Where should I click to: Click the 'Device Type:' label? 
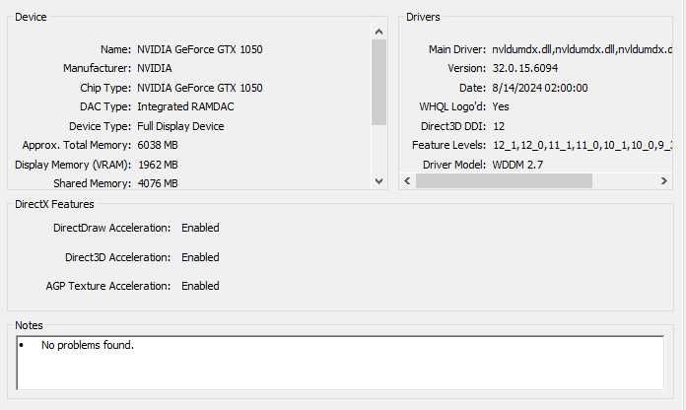click(x=100, y=126)
